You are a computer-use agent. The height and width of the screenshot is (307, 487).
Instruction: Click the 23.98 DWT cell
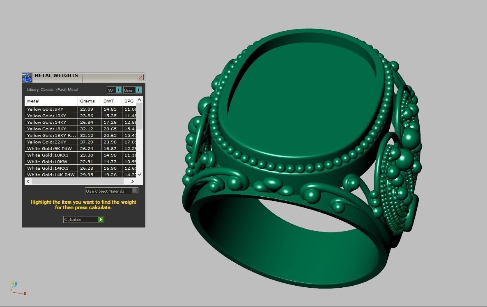(111, 142)
